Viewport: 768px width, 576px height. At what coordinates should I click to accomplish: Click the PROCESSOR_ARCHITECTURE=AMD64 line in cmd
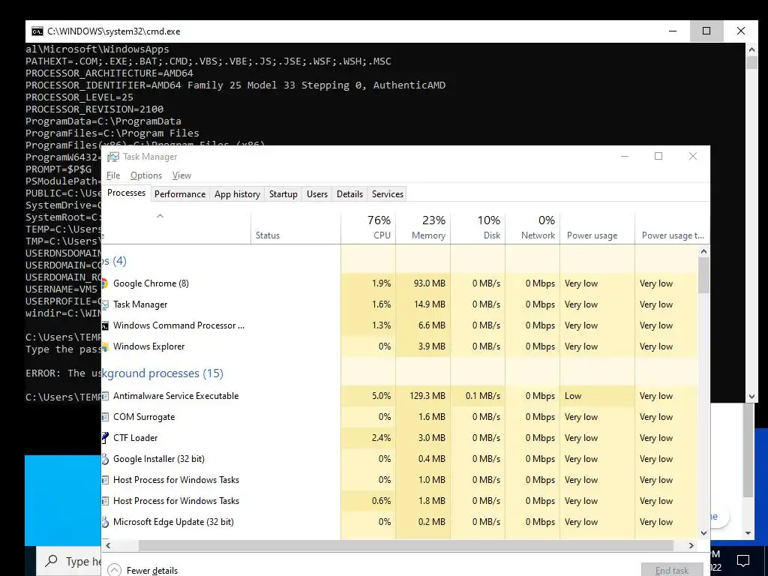pyautogui.click(x=109, y=73)
